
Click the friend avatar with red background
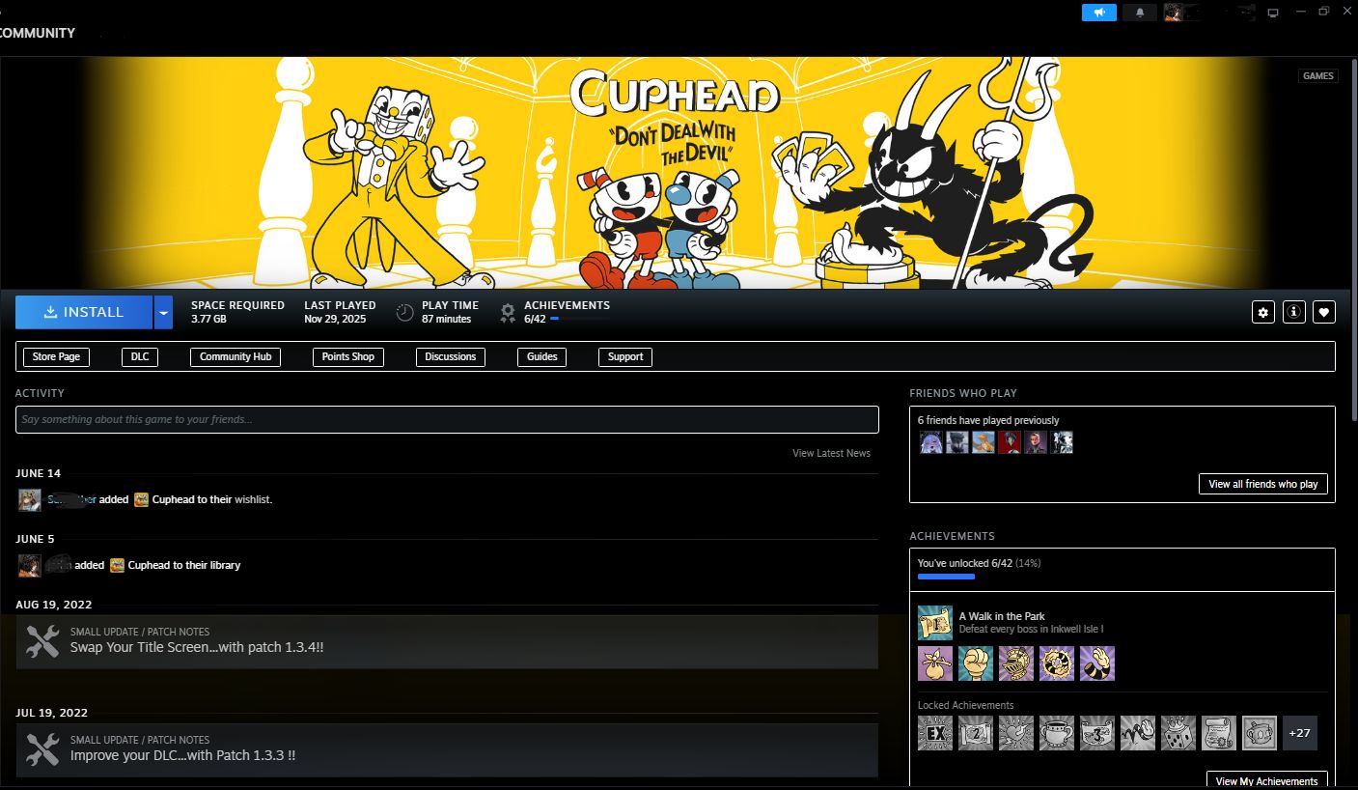[x=1010, y=442]
